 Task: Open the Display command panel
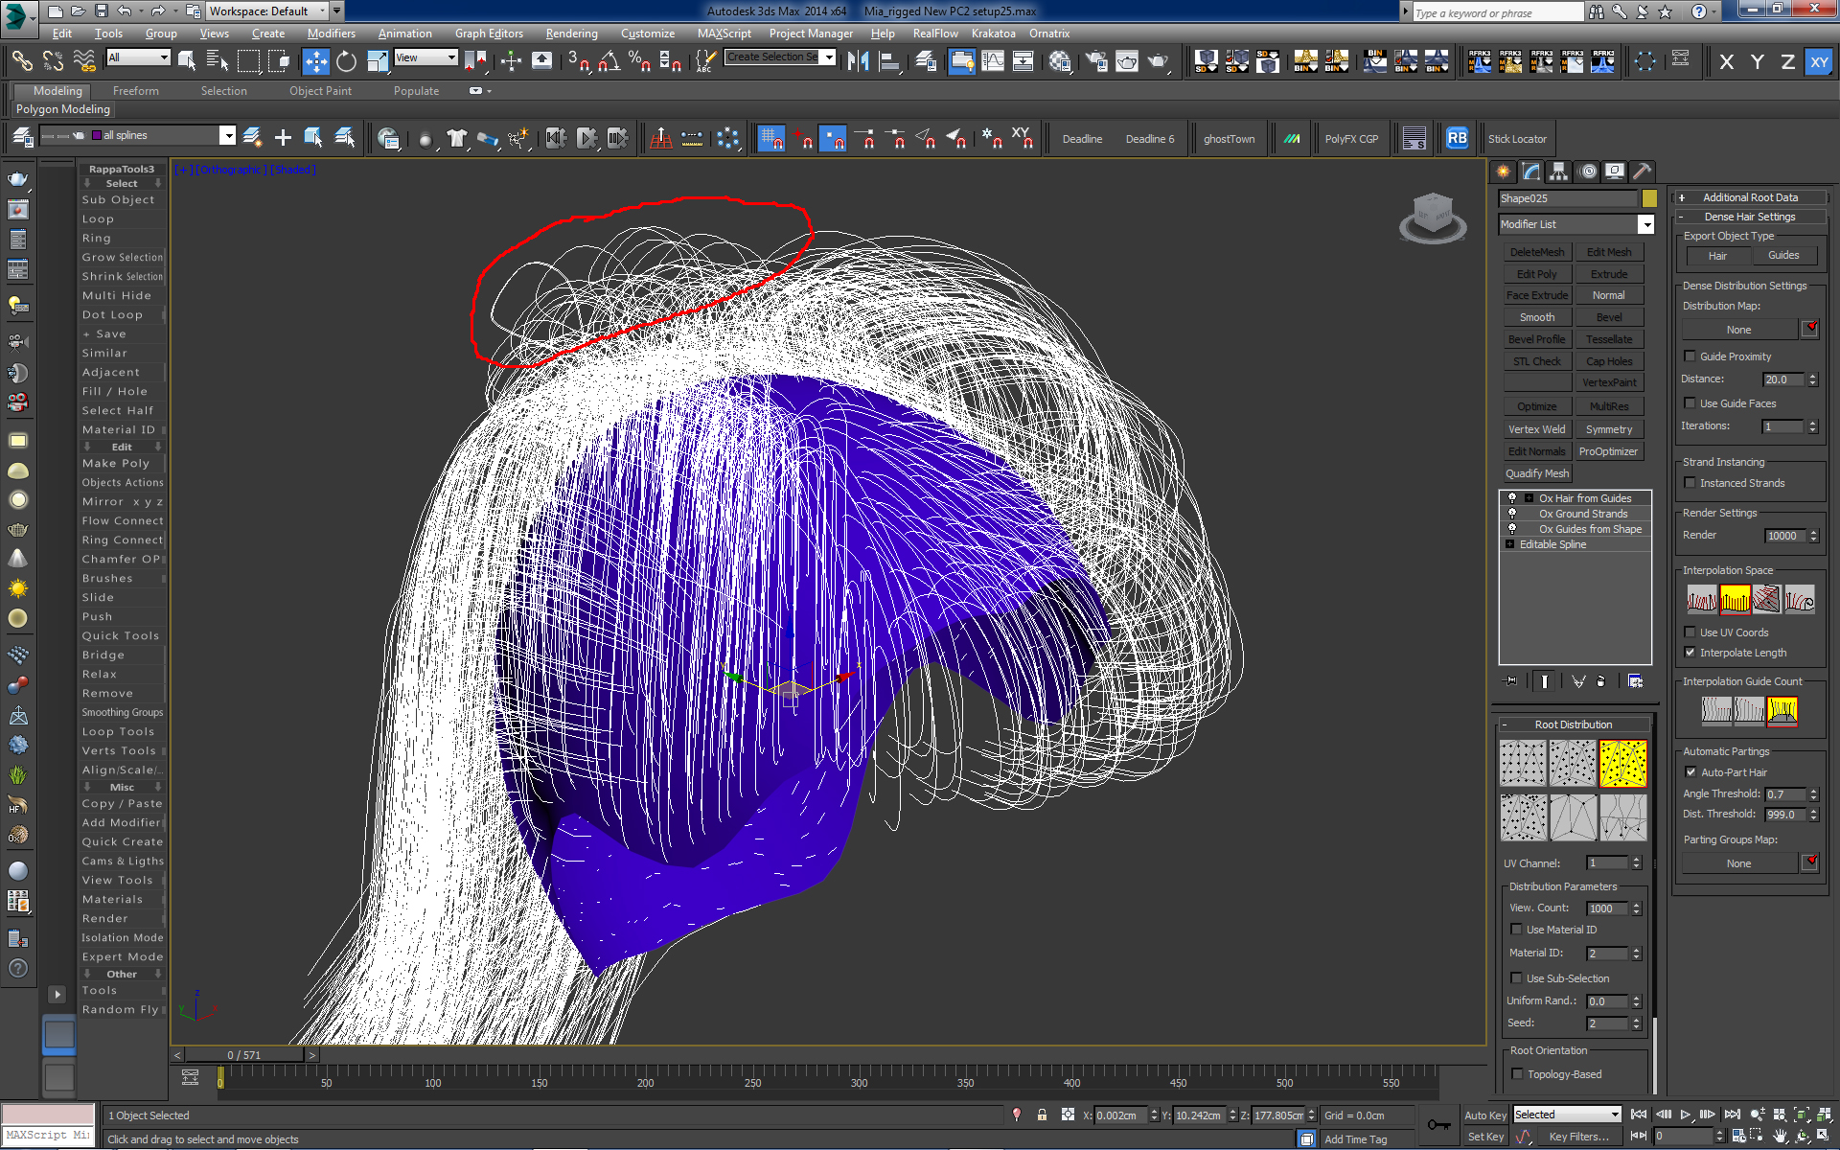click(x=1616, y=172)
